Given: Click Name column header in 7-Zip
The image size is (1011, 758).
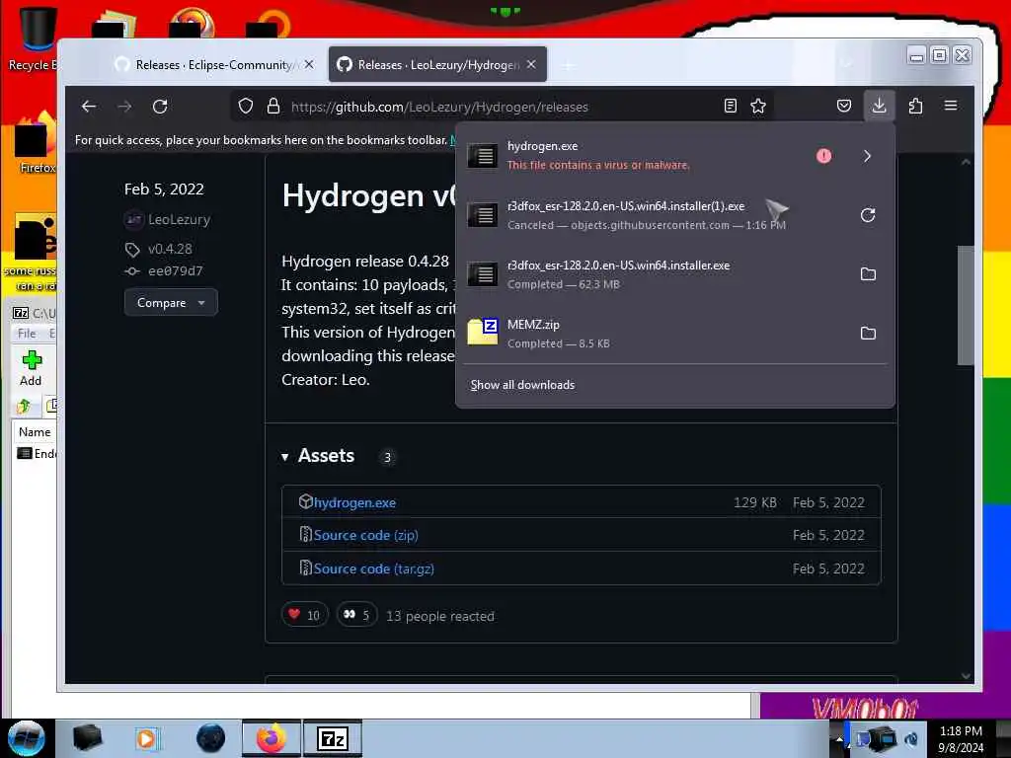Looking at the screenshot, I should tap(35, 432).
